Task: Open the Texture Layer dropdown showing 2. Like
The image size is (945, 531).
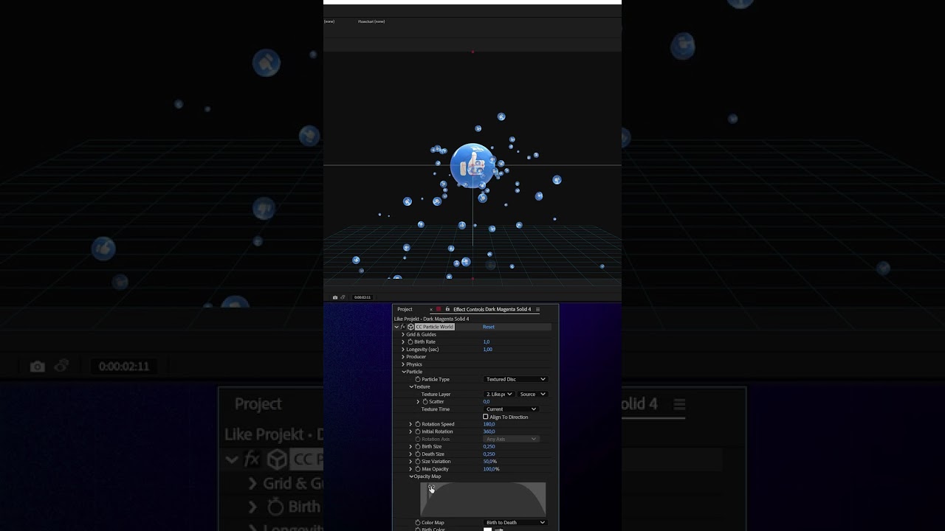Action: click(x=498, y=394)
